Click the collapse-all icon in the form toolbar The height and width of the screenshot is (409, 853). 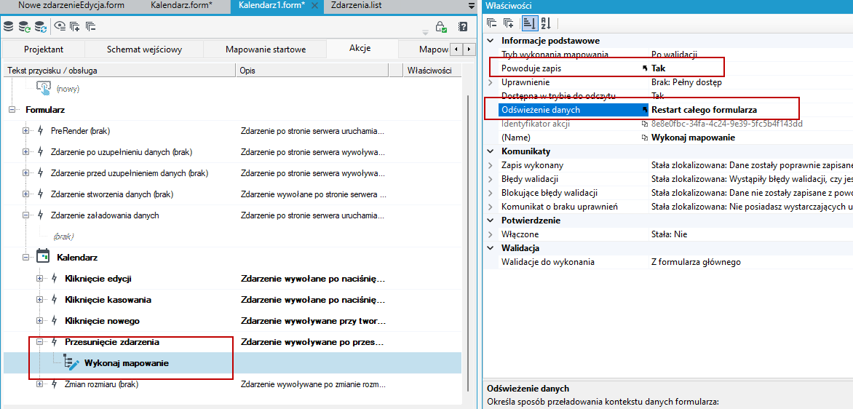(90, 25)
